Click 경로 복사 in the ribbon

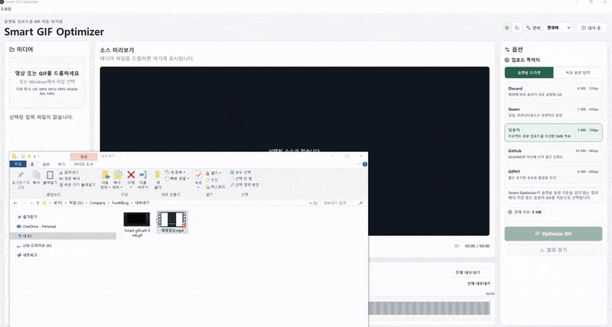(70, 179)
